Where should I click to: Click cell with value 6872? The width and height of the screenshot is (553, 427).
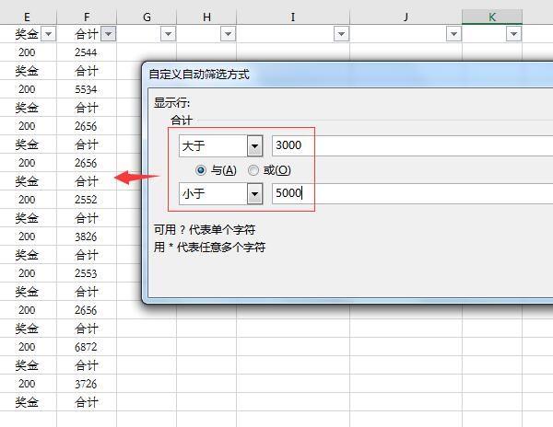87,347
